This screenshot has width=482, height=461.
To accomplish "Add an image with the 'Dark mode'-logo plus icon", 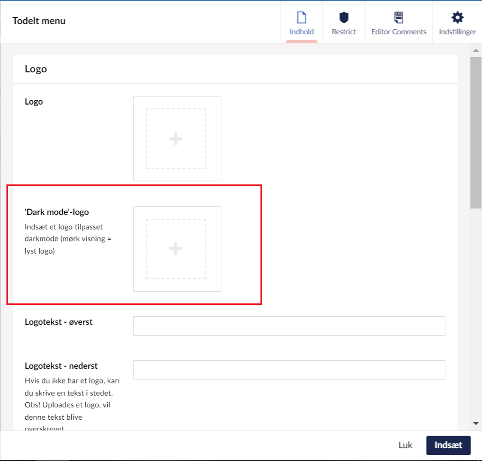I will click(176, 249).
